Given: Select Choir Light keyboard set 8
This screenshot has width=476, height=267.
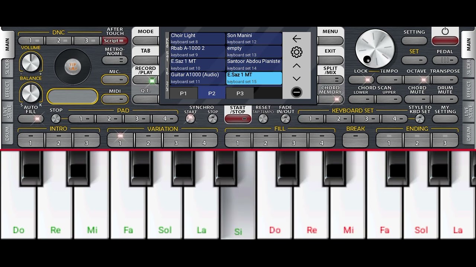Looking at the screenshot, I should [197, 39].
